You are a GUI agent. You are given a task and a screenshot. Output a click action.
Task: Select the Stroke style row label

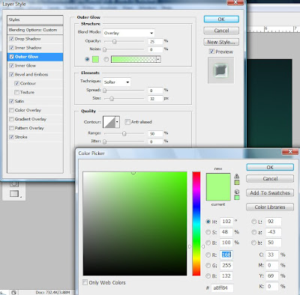[21, 137]
